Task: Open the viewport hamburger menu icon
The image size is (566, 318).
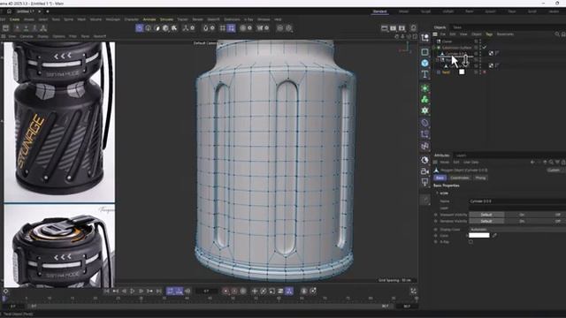Action: point(4,36)
